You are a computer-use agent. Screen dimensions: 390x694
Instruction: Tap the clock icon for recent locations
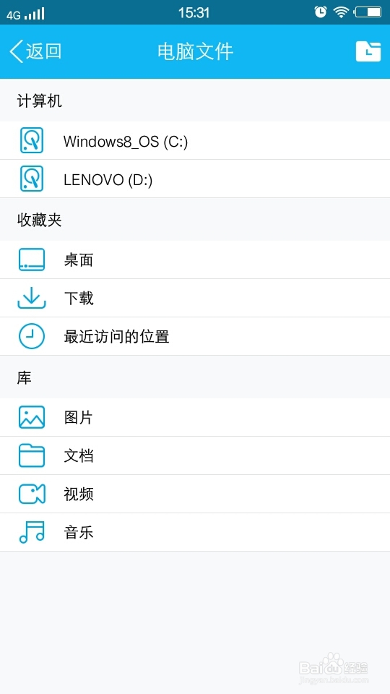31,336
